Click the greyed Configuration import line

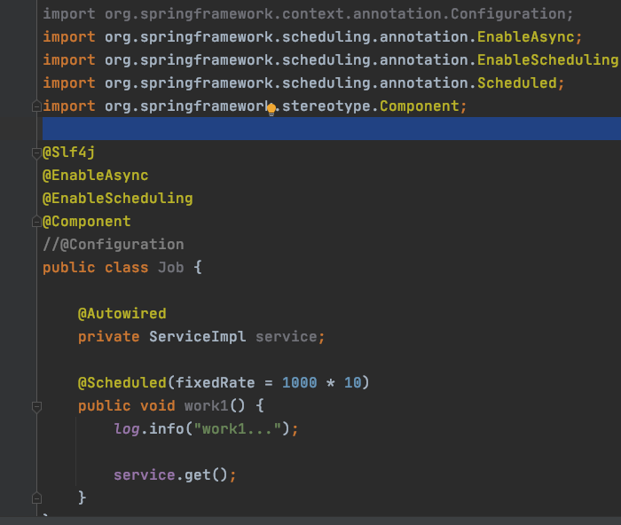tap(308, 14)
